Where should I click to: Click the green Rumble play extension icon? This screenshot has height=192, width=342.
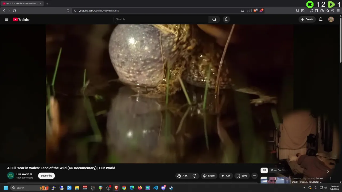click(331, 4)
